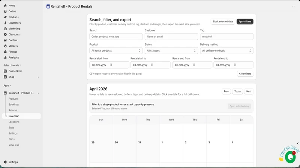Select calendar day 3

point(218,143)
